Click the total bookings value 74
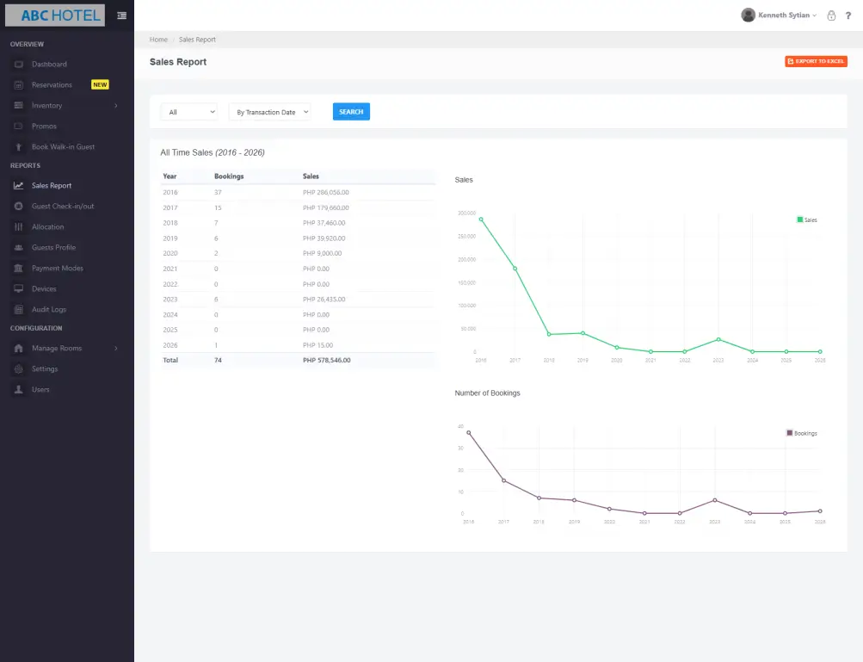863x662 pixels. tap(218, 360)
